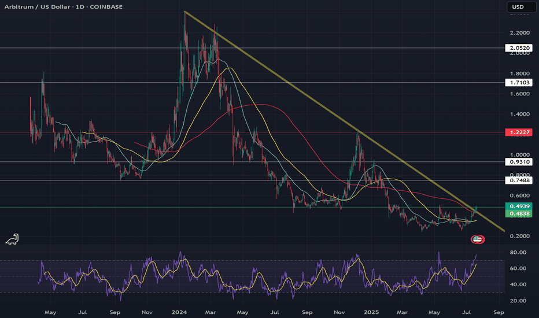Click the Sep label at far right of time axis
Image resolution: width=539 pixels, height=318 pixels.
(500, 311)
